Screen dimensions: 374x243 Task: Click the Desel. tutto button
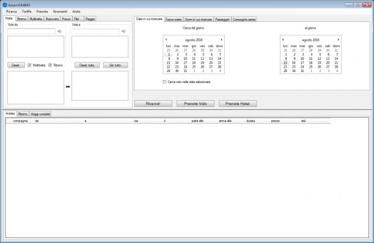(87, 65)
